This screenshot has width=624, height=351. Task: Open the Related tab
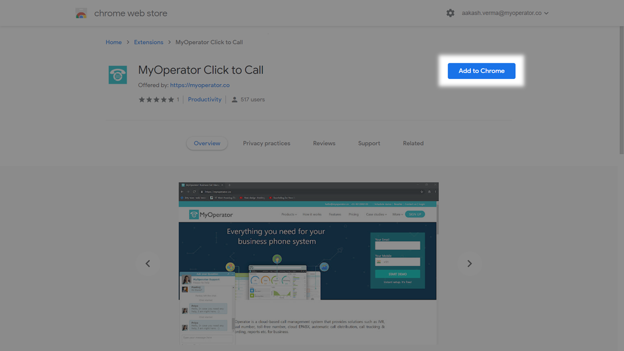tap(413, 143)
